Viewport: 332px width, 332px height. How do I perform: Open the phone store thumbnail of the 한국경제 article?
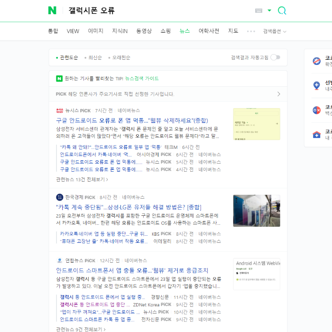pos(257,211)
